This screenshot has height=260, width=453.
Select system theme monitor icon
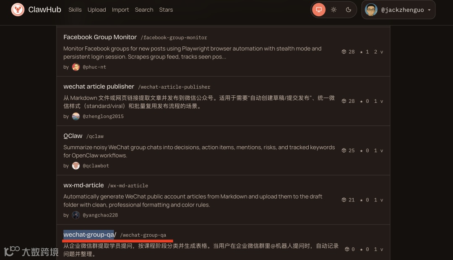(x=319, y=10)
